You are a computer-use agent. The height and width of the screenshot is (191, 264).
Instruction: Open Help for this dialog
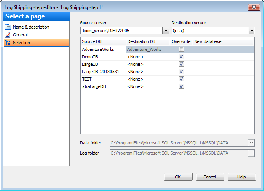242,177
